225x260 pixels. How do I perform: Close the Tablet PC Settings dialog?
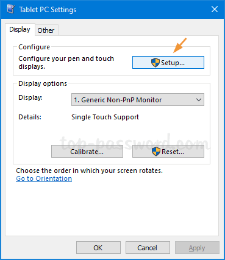[215, 9]
